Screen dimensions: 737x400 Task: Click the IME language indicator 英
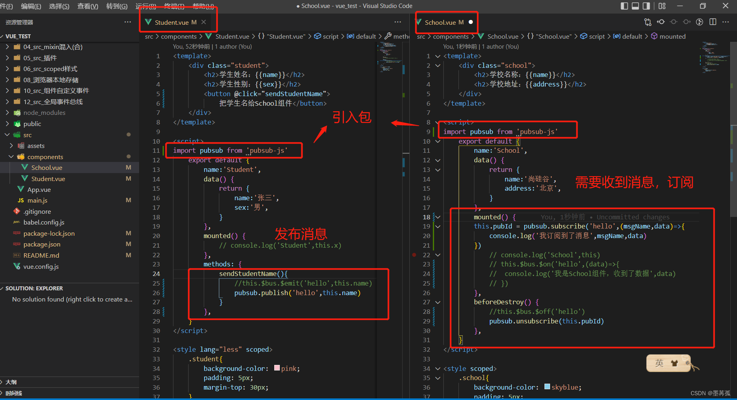[x=659, y=363]
